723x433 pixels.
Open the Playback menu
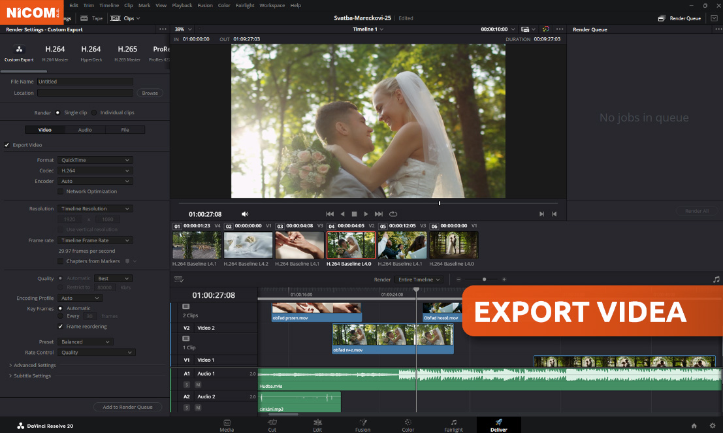pos(182,5)
